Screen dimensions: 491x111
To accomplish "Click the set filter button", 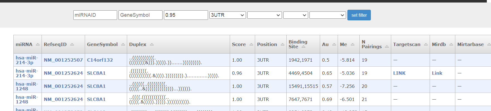I will click(359, 15).
